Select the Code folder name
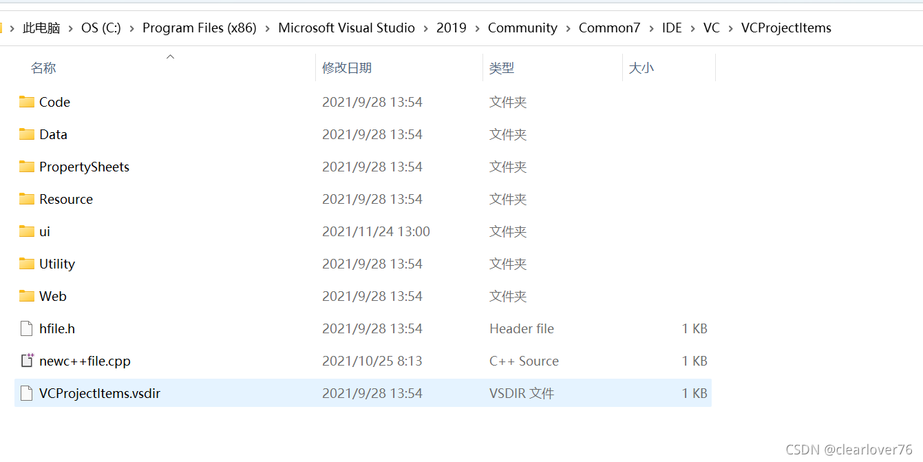This screenshot has width=923, height=462. pos(54,102)
